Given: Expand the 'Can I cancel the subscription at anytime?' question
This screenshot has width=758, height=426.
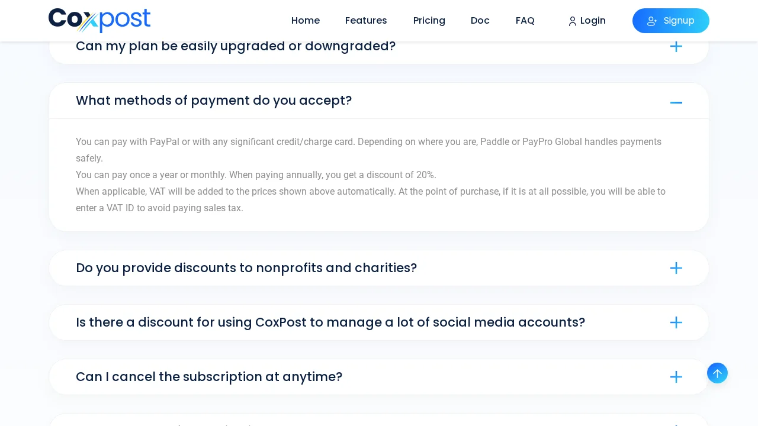Looking at the screenshot, I should point(209,377).
